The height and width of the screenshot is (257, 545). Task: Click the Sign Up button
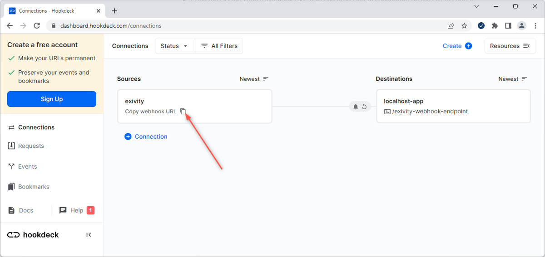[x=52, y=99]
